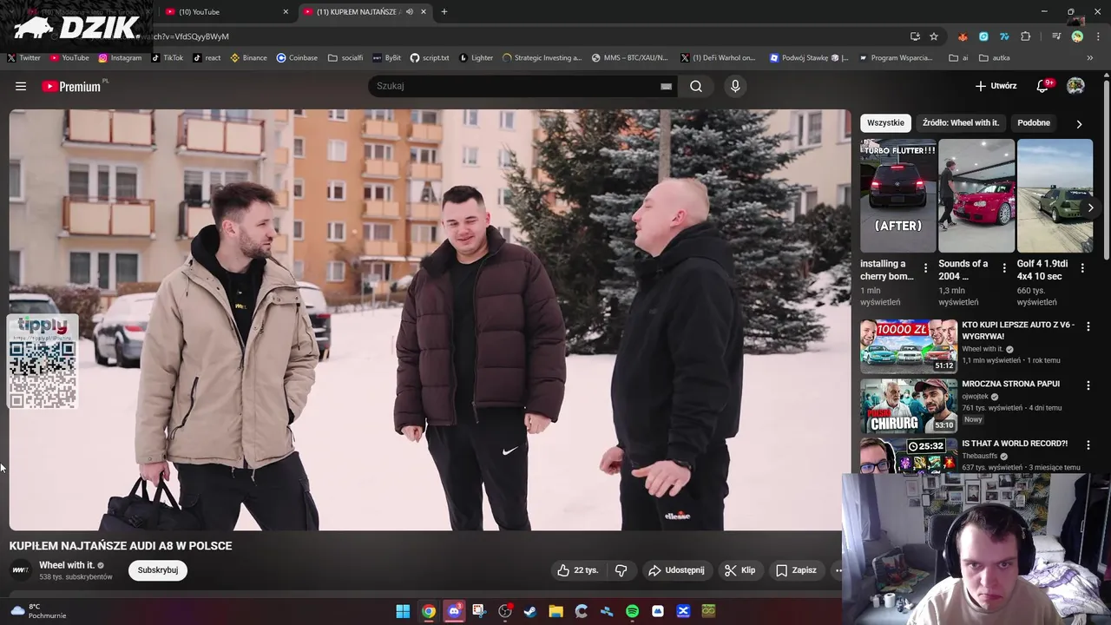
Task: Open the on-screen keyboard icon in search box
Action: [666, 86]
